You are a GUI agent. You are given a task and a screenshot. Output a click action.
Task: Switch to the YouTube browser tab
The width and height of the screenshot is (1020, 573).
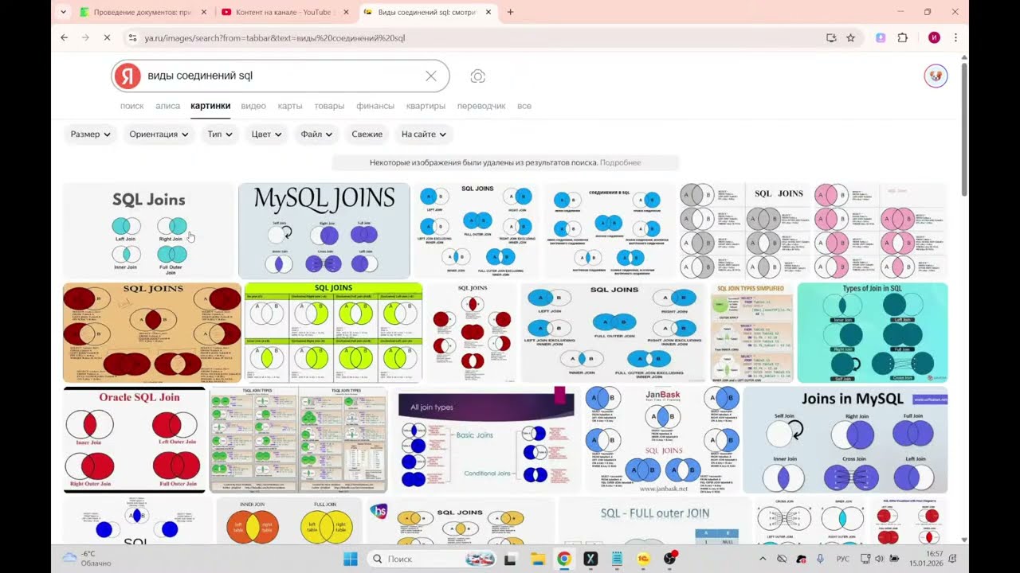pos(284,12)
